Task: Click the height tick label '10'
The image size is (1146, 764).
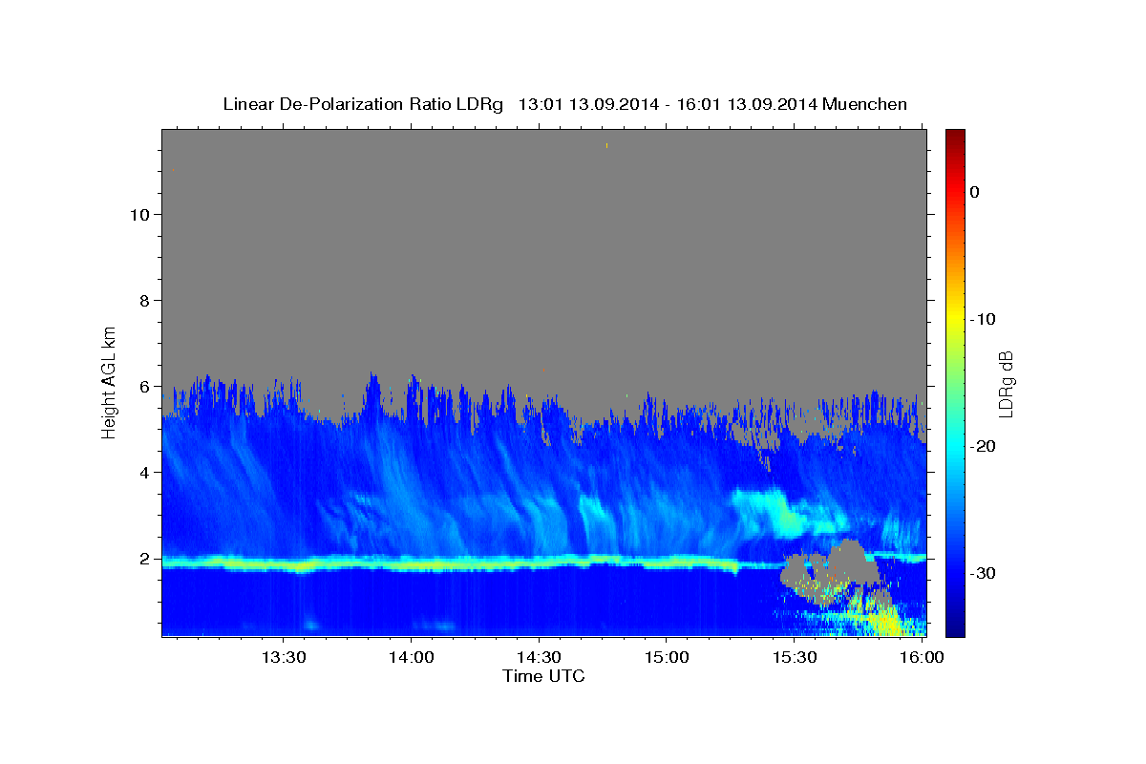Action: (139, 214)
